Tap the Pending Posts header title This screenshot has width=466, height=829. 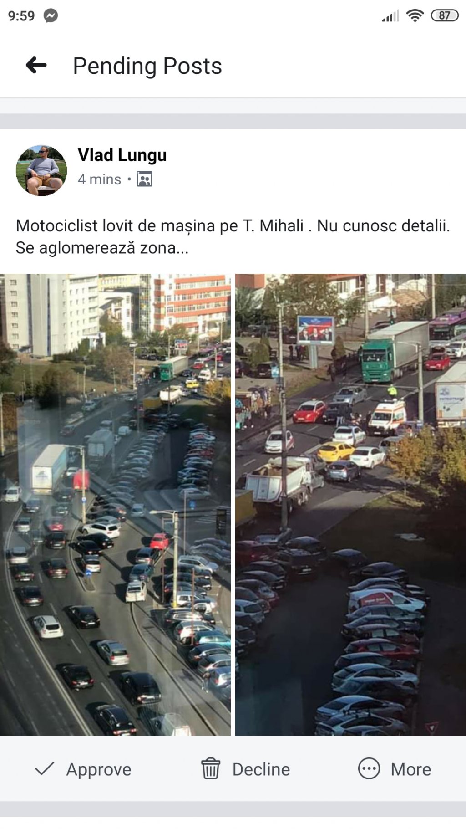147,66
